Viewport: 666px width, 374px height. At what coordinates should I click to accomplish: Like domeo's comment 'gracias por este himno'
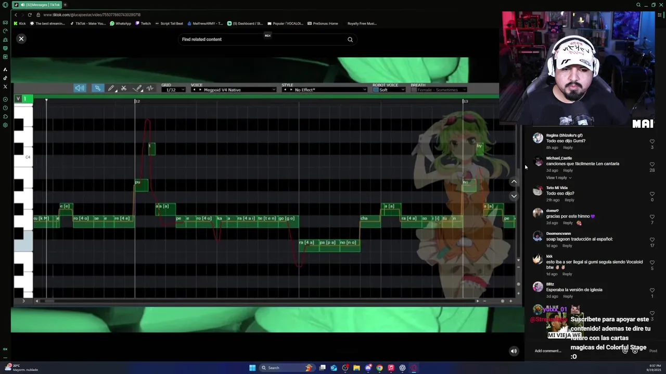tap(652, 217)
